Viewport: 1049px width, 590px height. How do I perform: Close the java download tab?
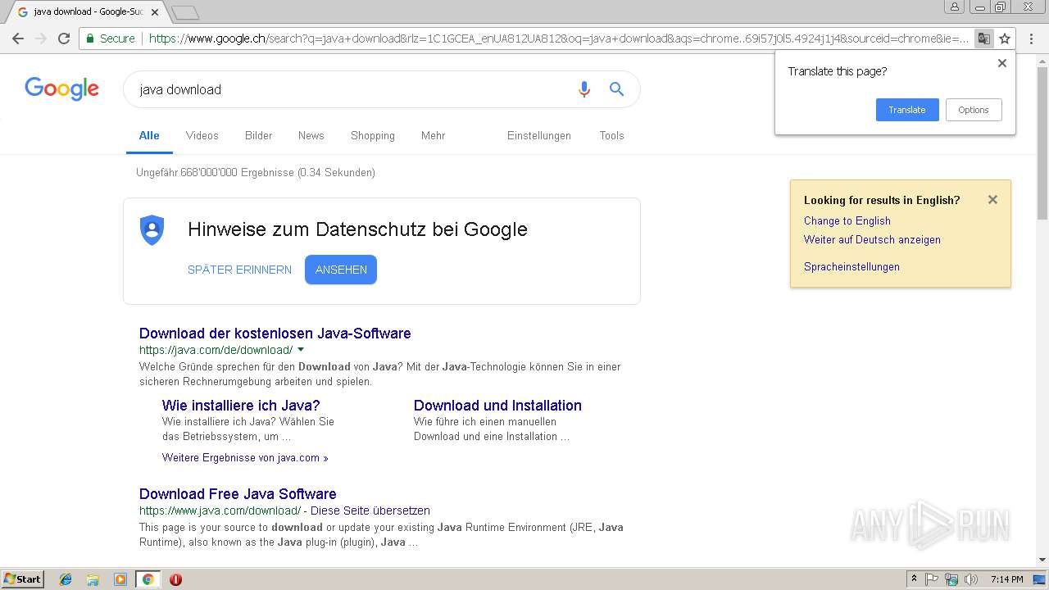coord(155,12)
